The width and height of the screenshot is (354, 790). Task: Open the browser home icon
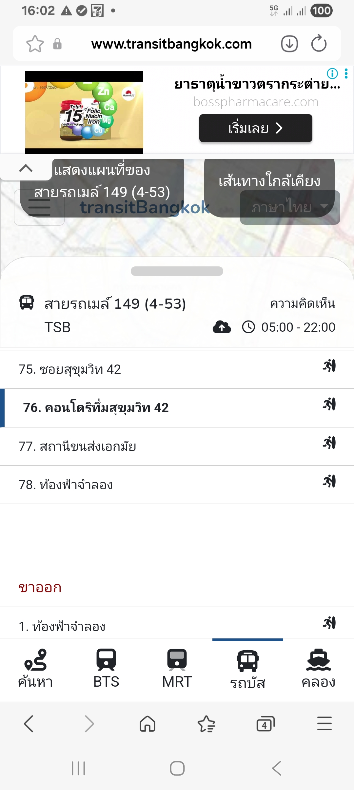(147, 723)
